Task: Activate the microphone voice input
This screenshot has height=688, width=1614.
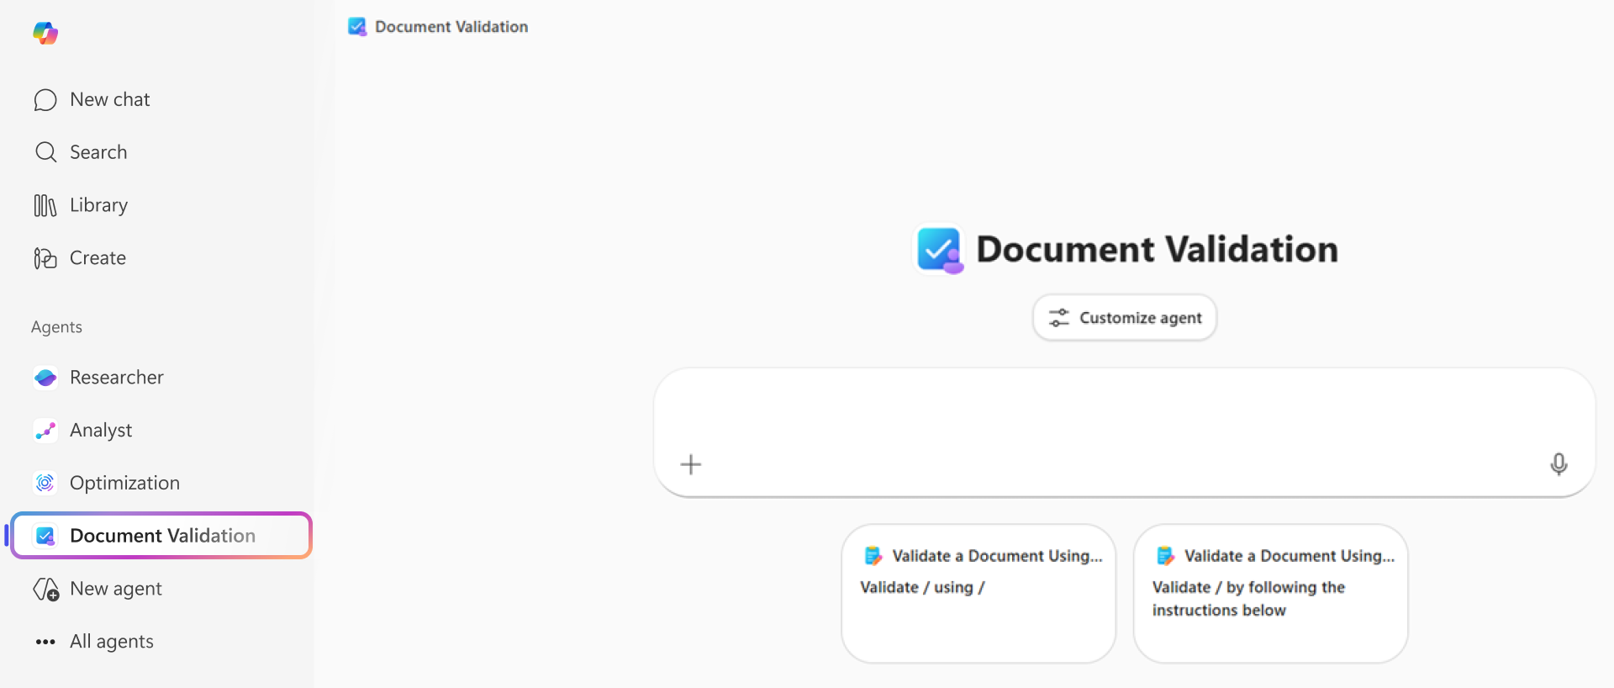Action: pos(1559,464)
